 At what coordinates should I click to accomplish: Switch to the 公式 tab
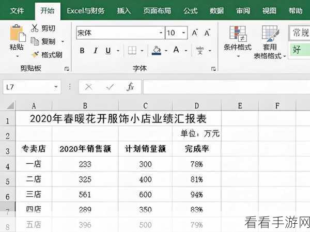point(190,11)
